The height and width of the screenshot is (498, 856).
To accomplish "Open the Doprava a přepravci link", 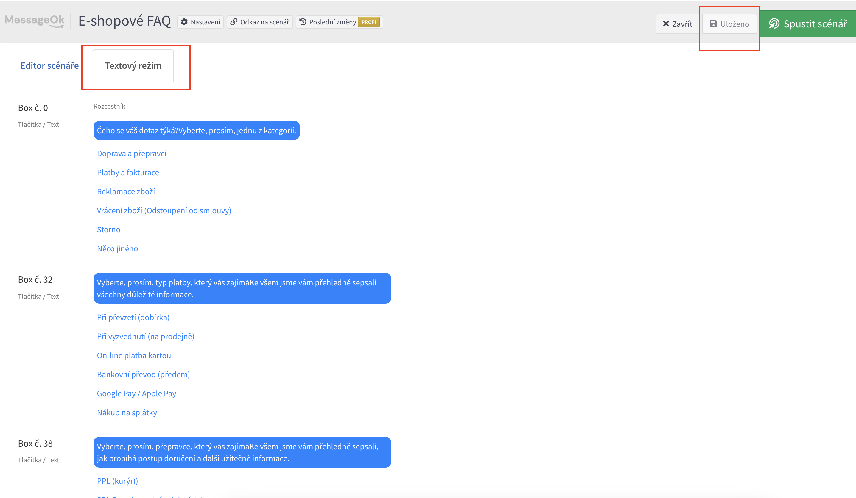I will [x=131, y=153].
